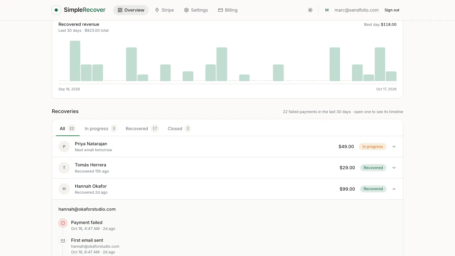The height and width of the screenshot is (256, 455).
Task: Click the Priya Natarajan name
Action: coord(91,144)
